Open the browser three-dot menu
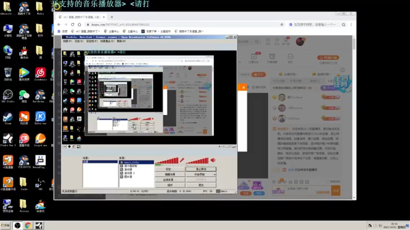410x230 pixels. (x=351, y=25)
